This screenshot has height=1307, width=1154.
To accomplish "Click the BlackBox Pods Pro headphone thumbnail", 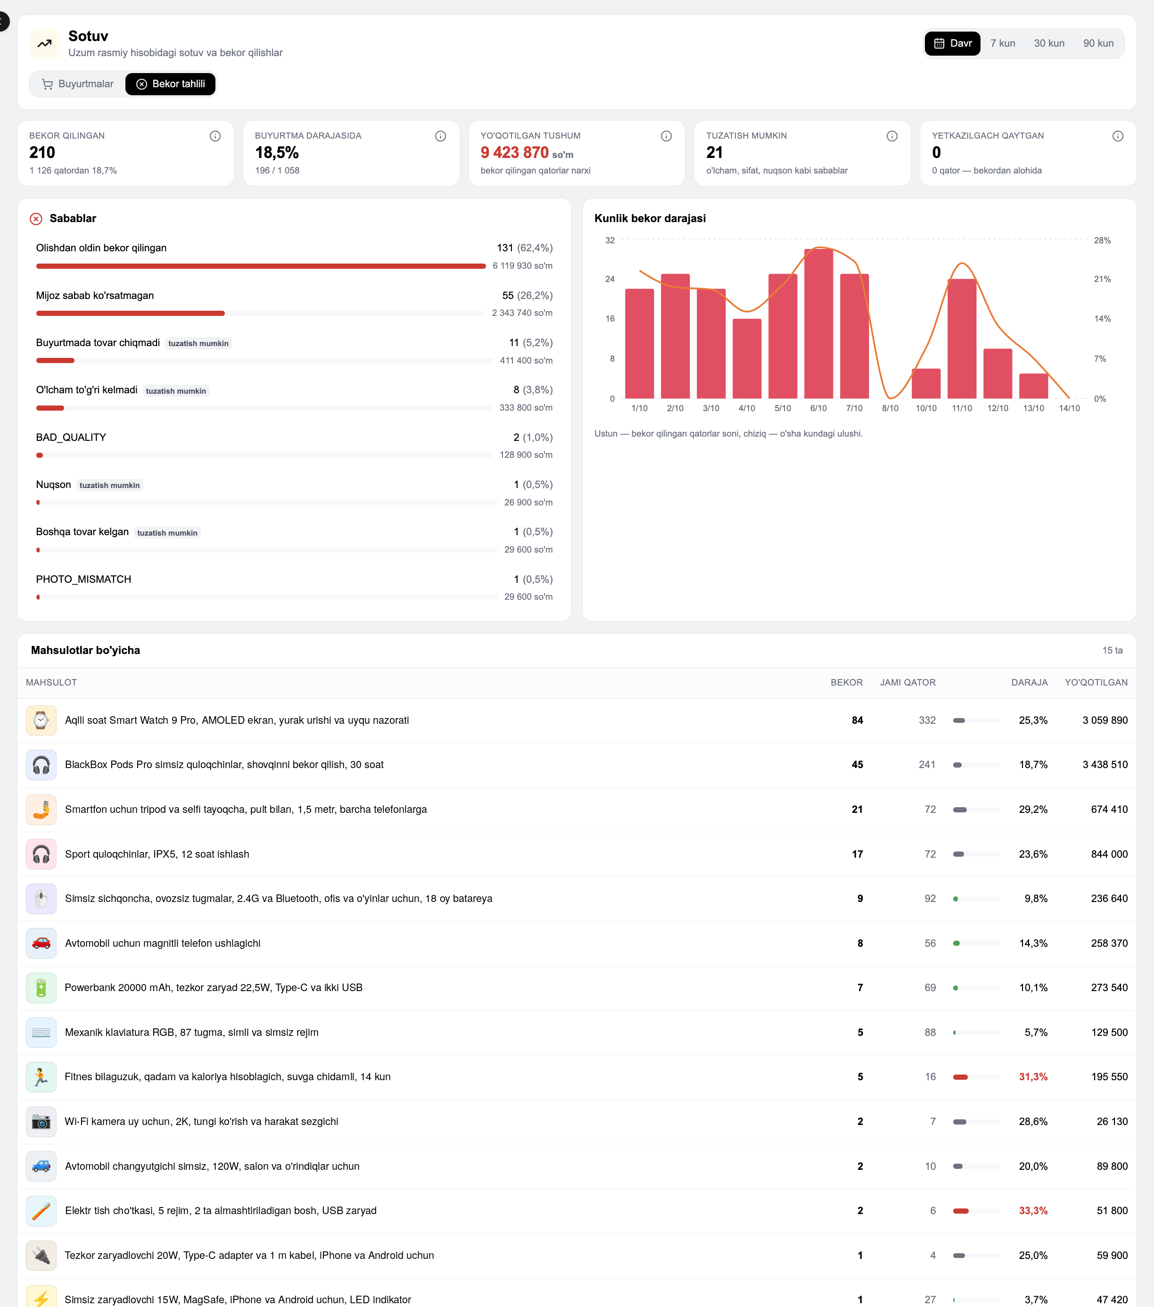I will pos(41,765).
